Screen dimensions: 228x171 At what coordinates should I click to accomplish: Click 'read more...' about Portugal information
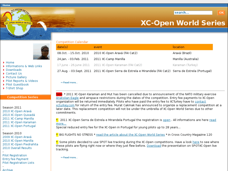(213, 120)
